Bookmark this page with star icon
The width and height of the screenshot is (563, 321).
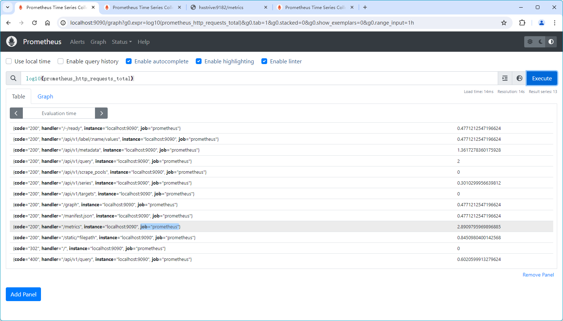[504, 23]
